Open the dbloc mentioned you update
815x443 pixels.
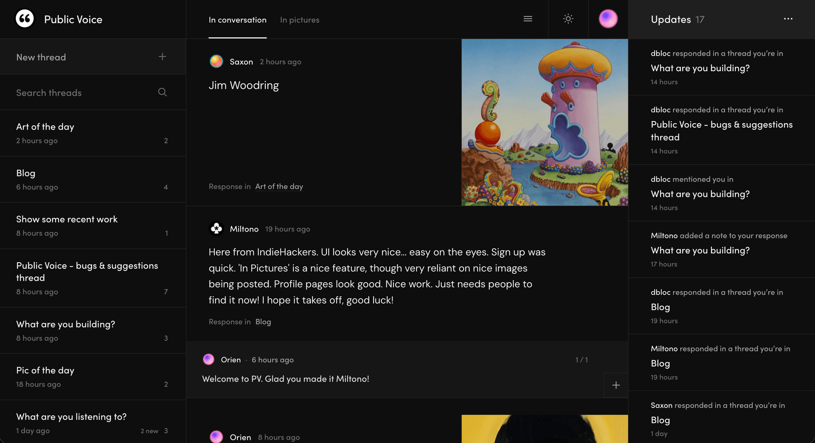point(722,193)
